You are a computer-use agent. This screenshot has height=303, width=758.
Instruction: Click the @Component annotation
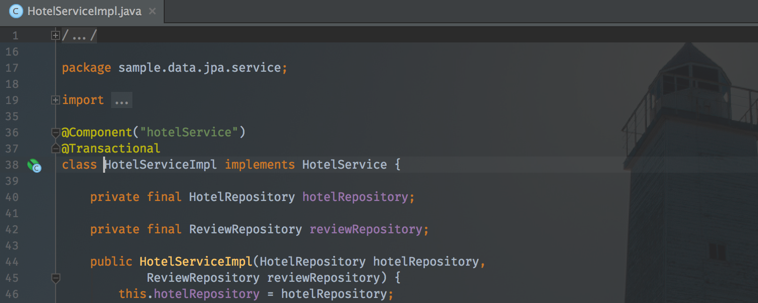pos(97,132)
